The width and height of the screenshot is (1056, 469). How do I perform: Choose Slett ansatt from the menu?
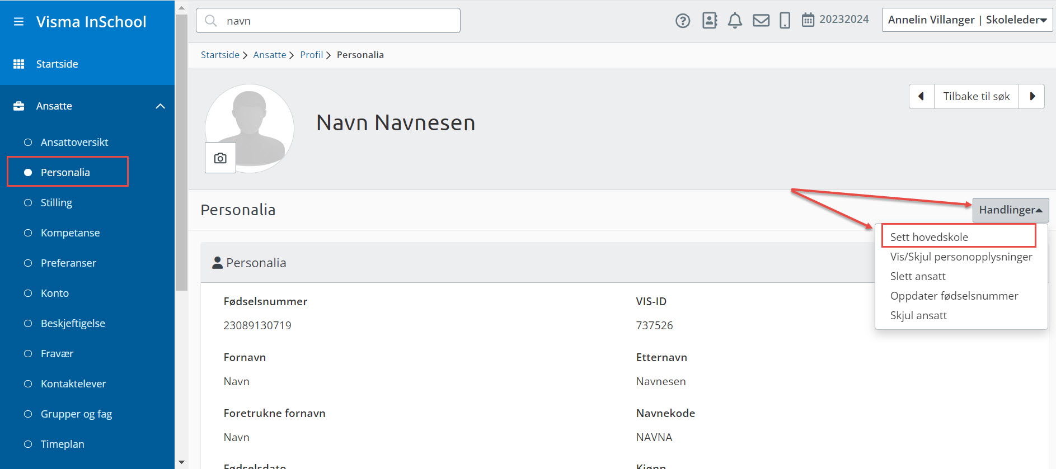pos(918,276)
